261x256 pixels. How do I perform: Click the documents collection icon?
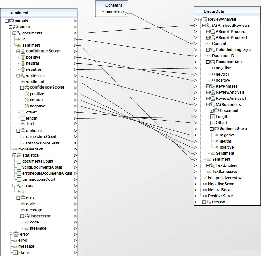coord(19,33)
